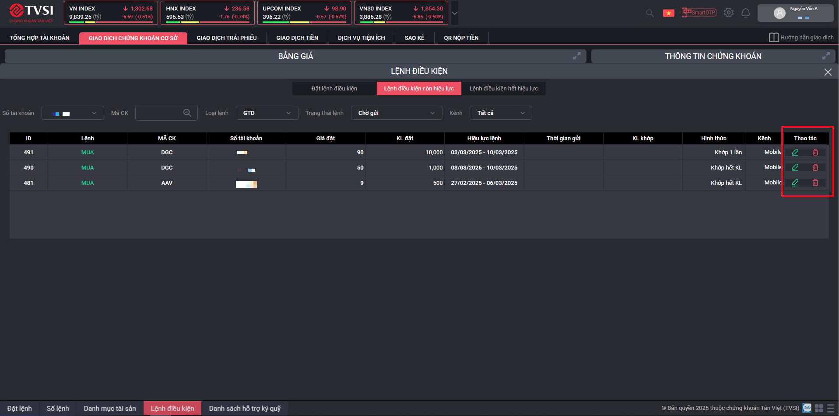Open GIAO DỊCH TRÁI PHIẾU menu

tap(226, 38)
